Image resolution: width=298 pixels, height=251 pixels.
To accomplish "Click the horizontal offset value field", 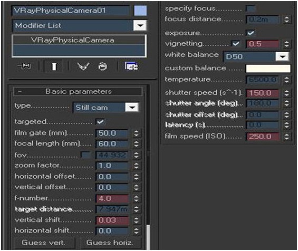I will 112,177.
